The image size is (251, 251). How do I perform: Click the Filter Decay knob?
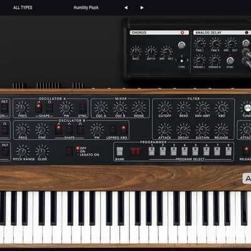tap(183, 130)
